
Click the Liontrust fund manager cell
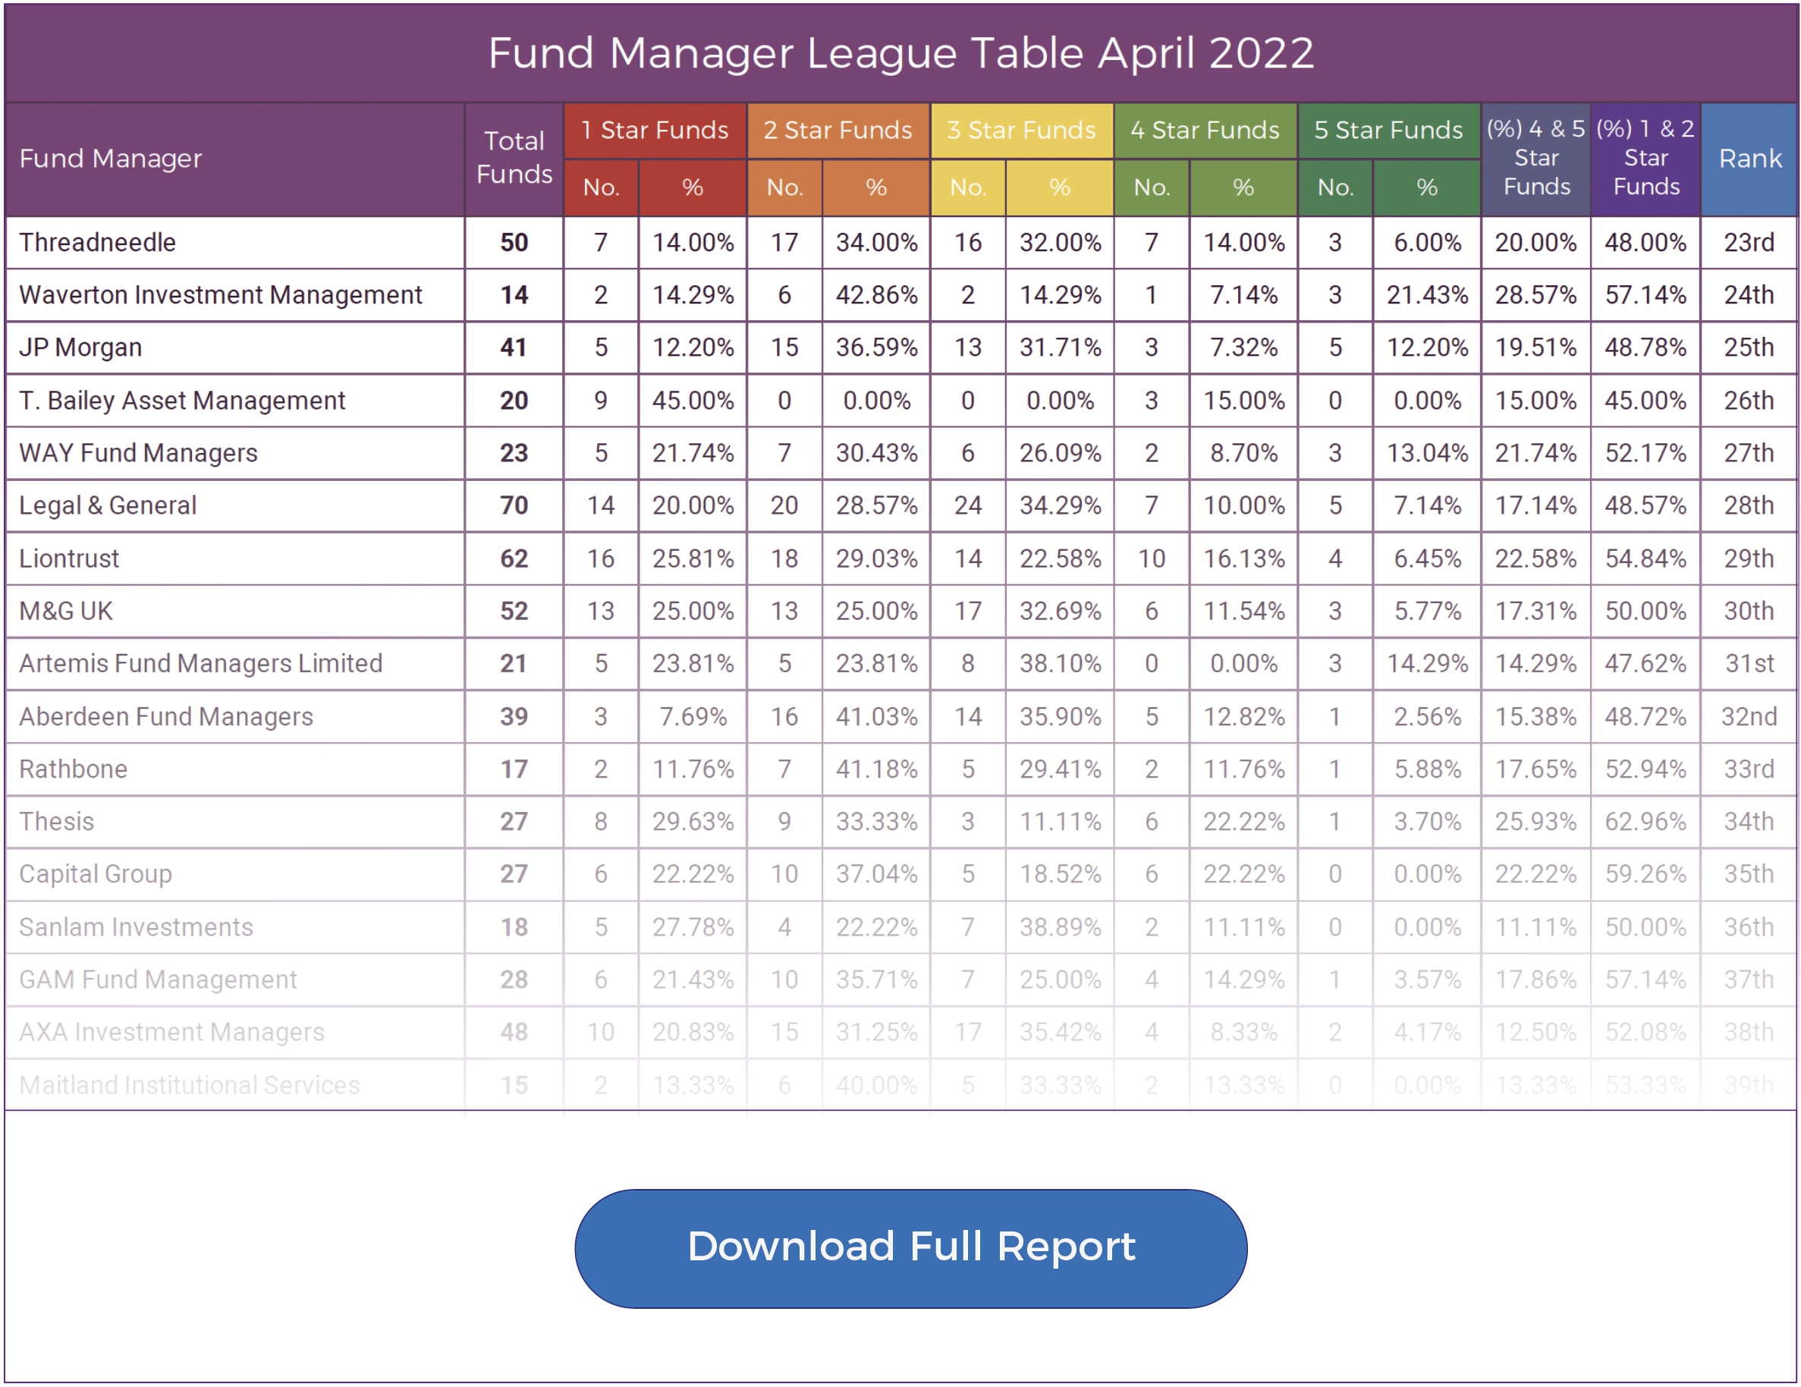(x=69, y=558)
